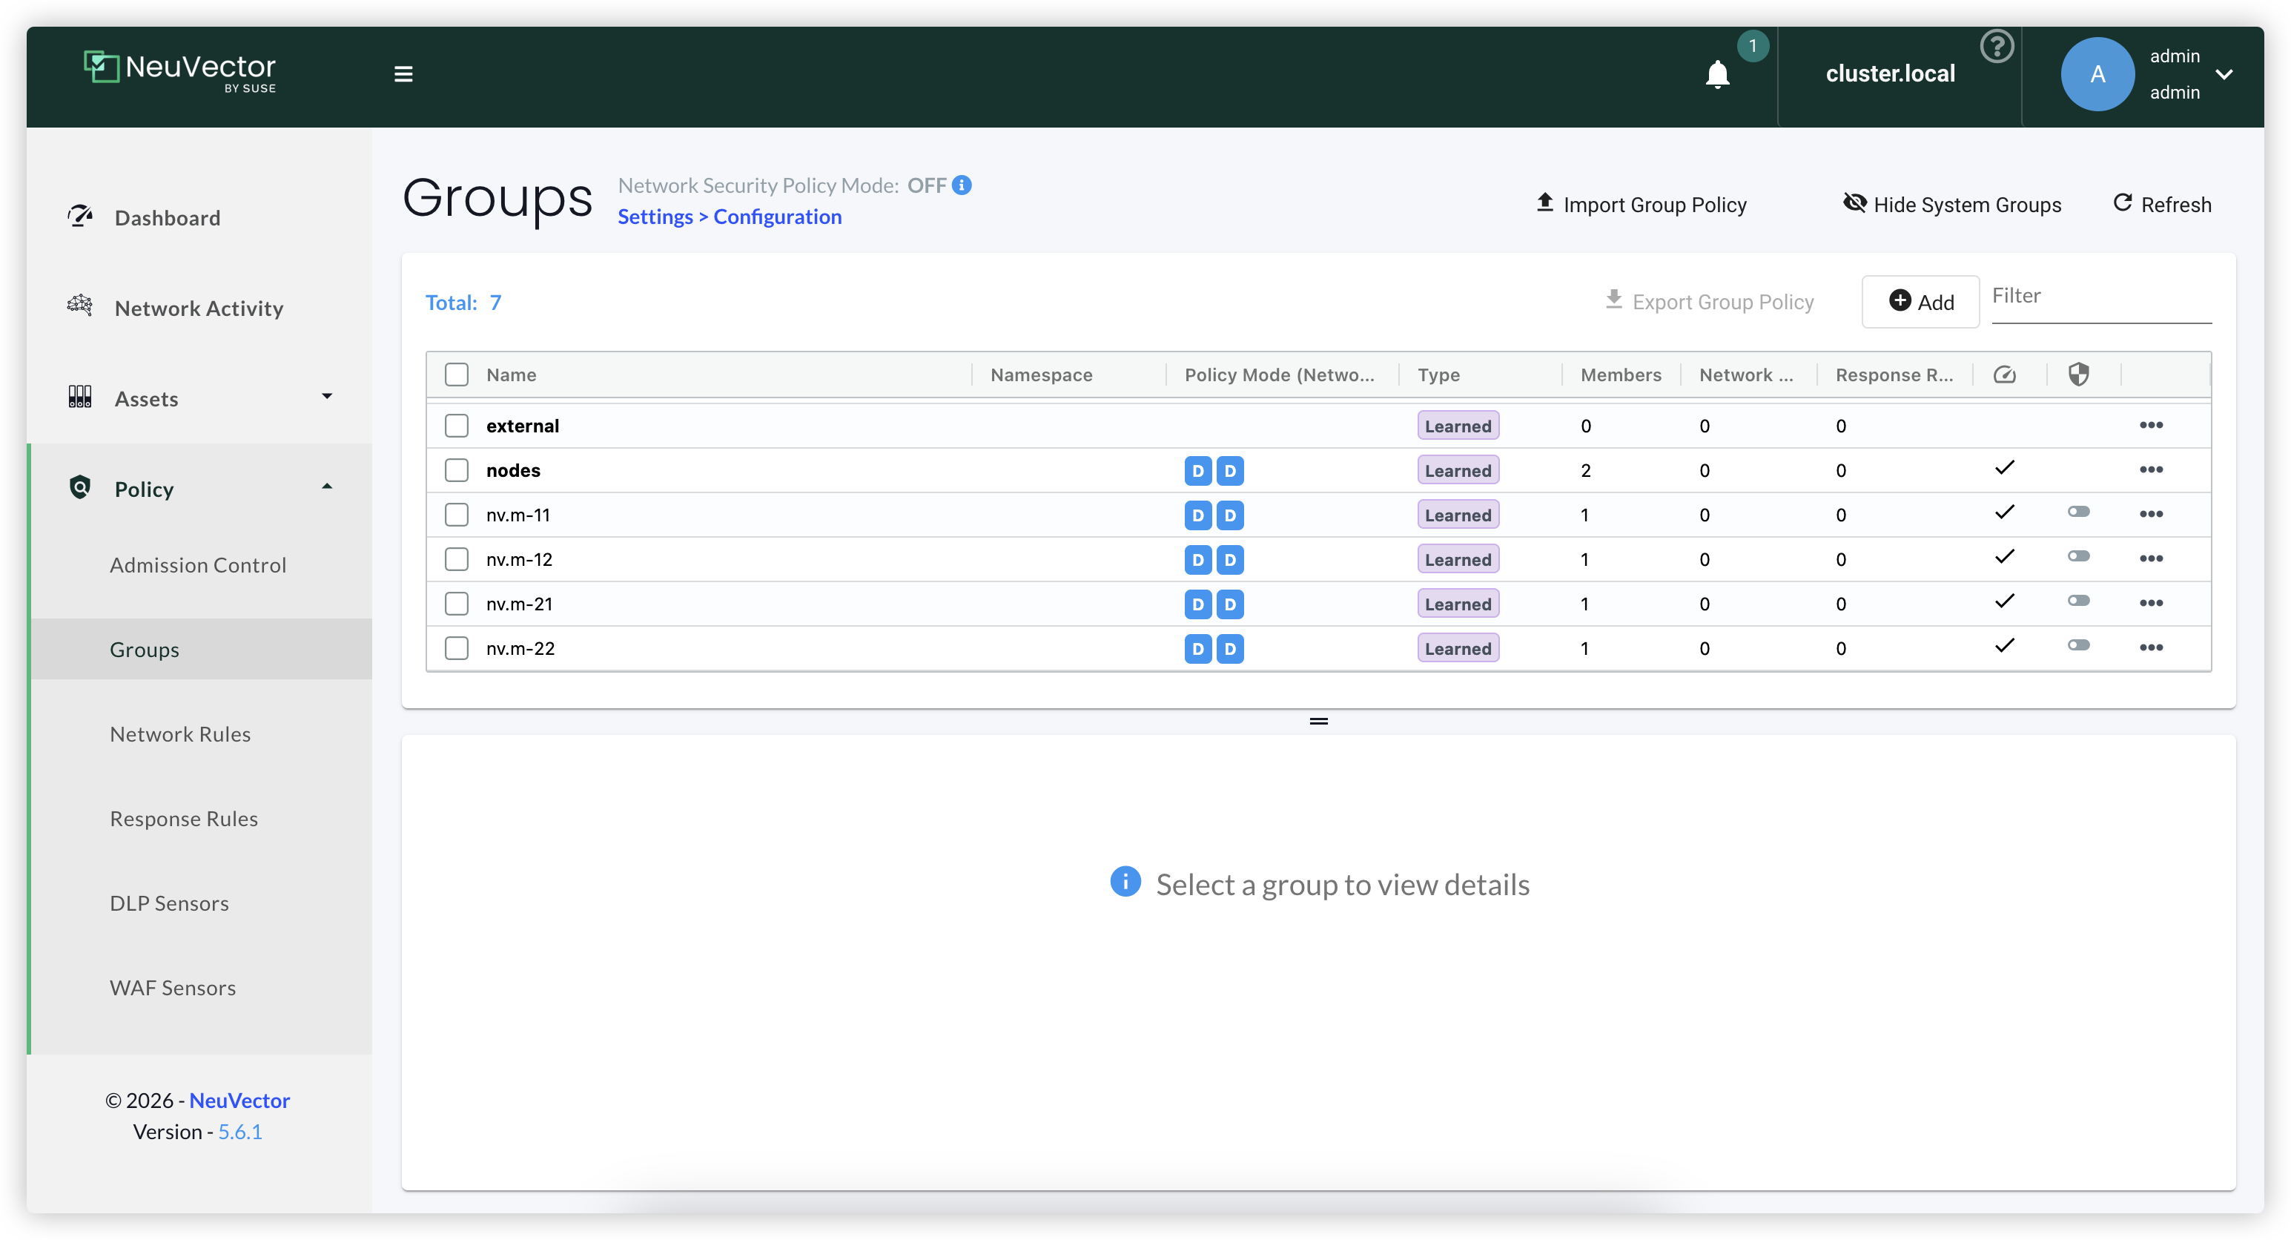Check the nv.m-11 group checkbox
The width and height of the screenshot is (2291, 1240).
click(456, 515)
